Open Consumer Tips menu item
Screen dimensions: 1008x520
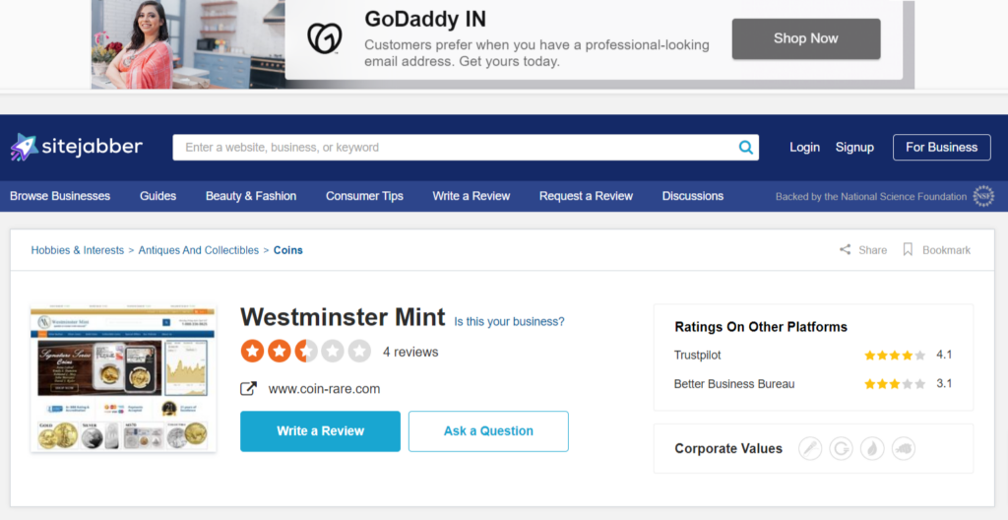coord(364,196)
